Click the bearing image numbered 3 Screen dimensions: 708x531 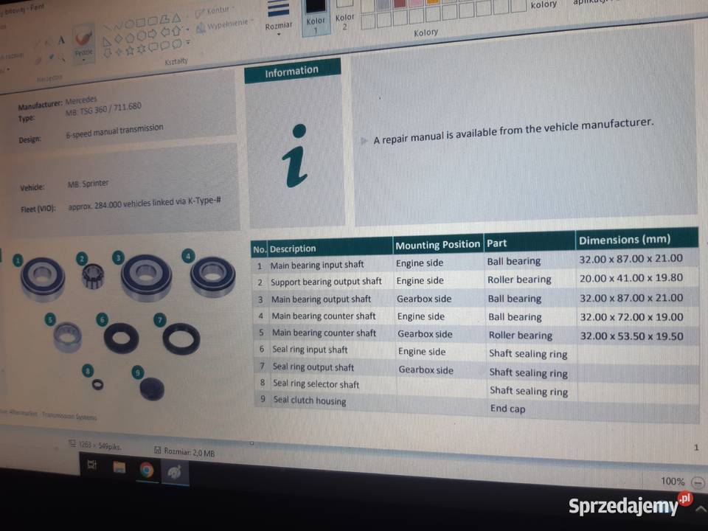pyautogui.click(x=146, y=277)
